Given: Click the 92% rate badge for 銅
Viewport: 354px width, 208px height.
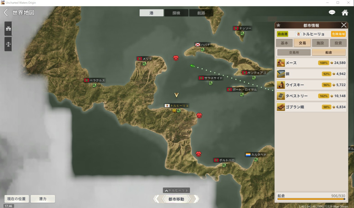Looking at the screenshot, I should [x=326, y=74].
